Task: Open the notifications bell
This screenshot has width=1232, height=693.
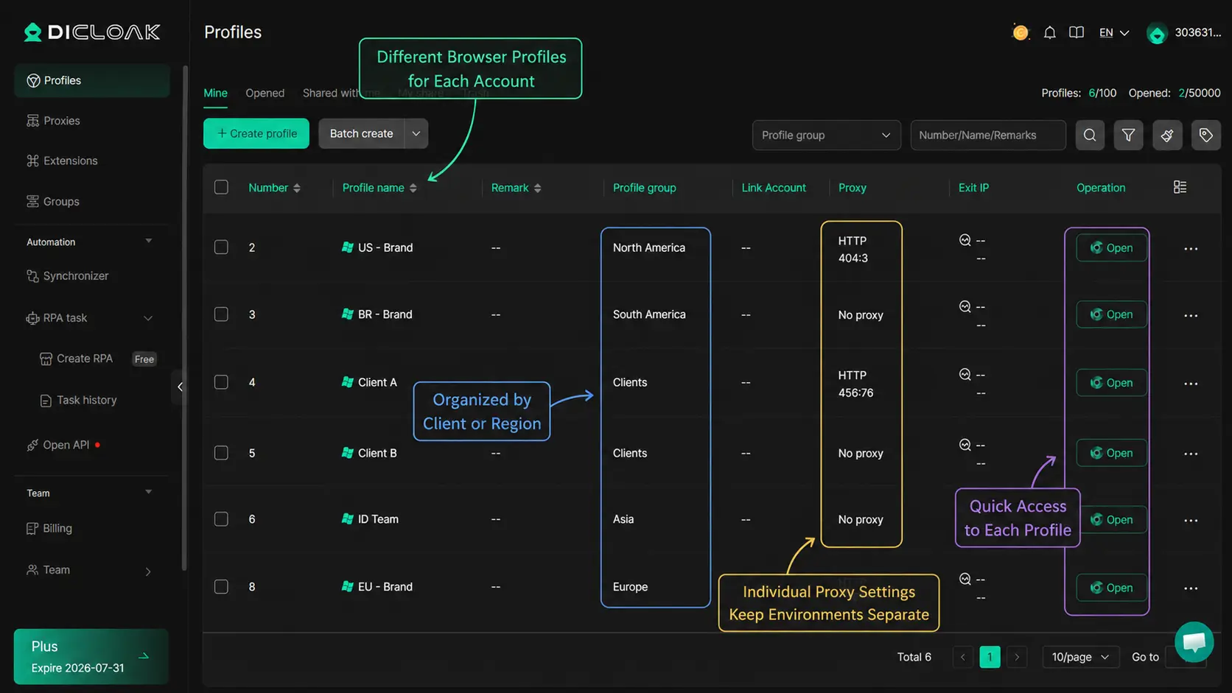Action: [1049, 32]
